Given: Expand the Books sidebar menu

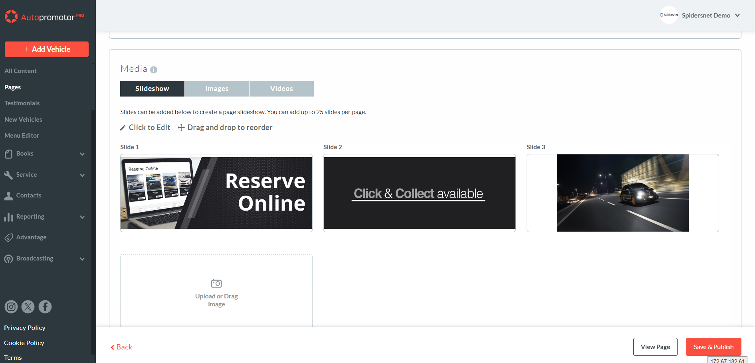Looking at the screenshot, I should click(x=82, y=154).
